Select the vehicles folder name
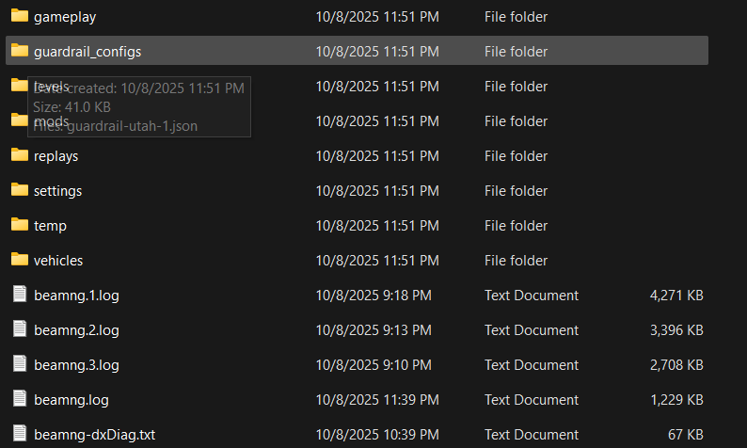 click(58, 261)
